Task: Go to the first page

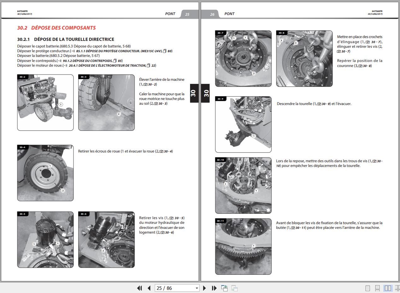Action: (139, 288)
